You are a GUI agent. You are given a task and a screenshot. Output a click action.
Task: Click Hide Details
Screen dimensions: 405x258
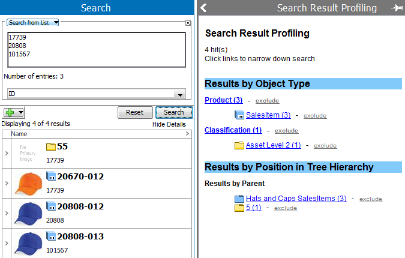click(169, 124)
